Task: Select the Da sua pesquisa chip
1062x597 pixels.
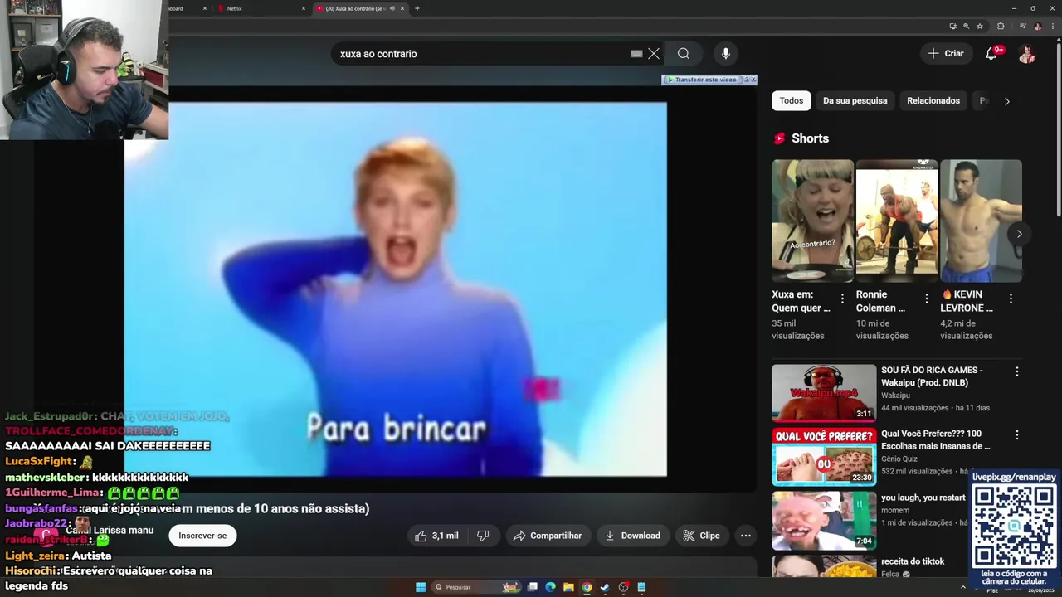Action: click(855, 101)
